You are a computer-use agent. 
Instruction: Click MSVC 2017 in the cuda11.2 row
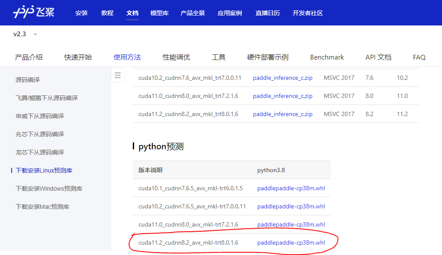339,114
